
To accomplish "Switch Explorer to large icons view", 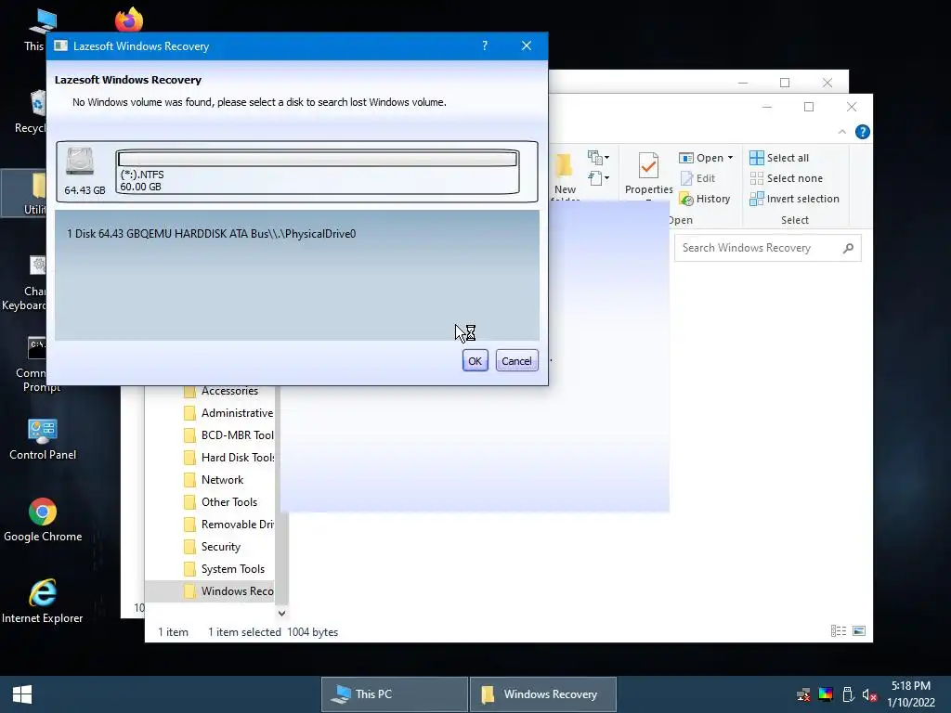I will point(859,631).
